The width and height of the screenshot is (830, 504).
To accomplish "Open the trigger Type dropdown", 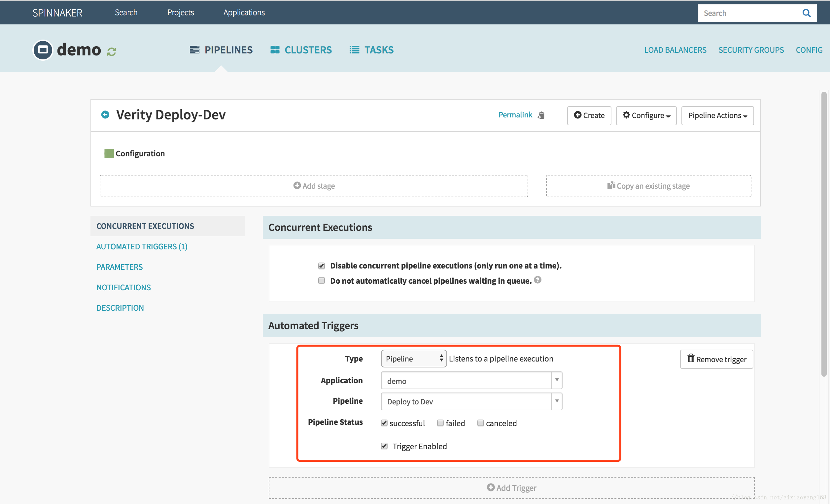I will (x=414, y=359).
